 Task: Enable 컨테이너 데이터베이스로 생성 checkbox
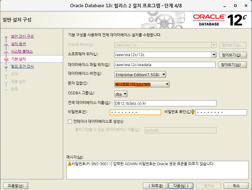tap(70, 122)
